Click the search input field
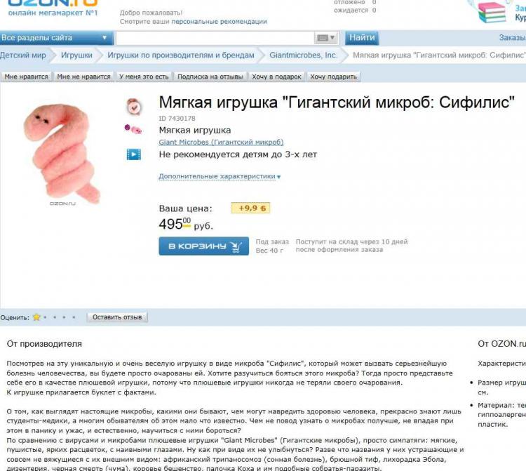 tap(215, 38)
